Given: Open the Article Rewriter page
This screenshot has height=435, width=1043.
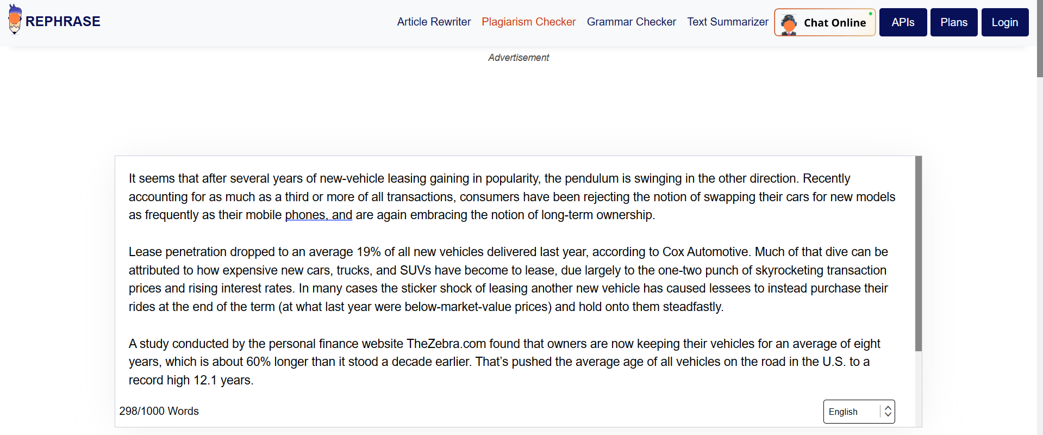Looking at the screenshot, I should tap(434, 22).
